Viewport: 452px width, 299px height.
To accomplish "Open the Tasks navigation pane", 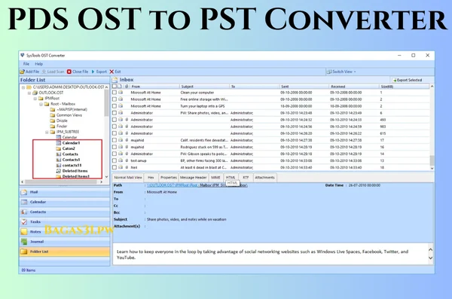I will [x=65, y=221].
